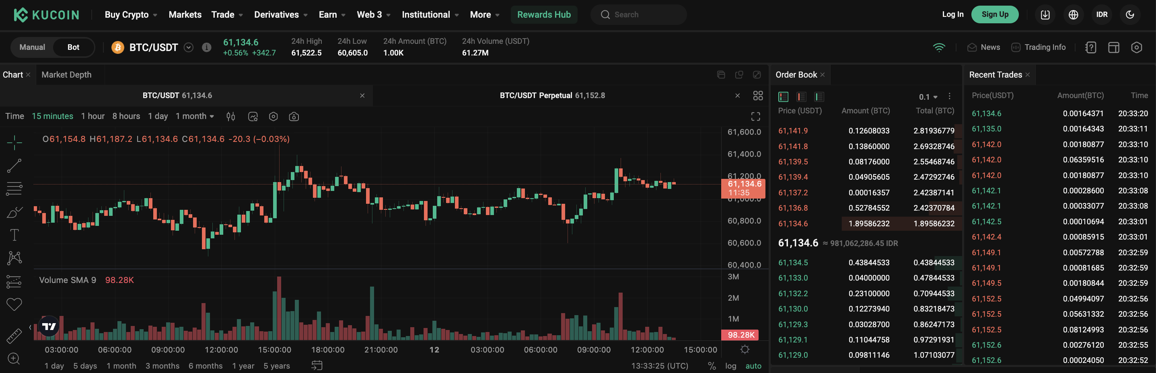This screenshot has height=373, width=1156.
Task: Close the Recent Trades panel tab
Action: [x=1028, y=75]
